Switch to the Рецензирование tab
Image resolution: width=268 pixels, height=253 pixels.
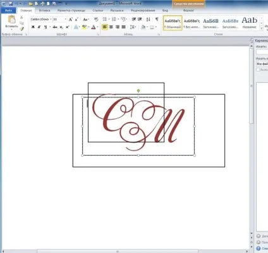coord(143,10)
